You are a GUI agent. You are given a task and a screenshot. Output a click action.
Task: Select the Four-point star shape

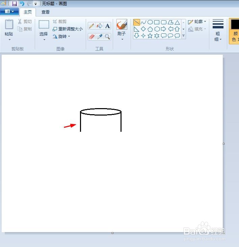coord(143,36)
